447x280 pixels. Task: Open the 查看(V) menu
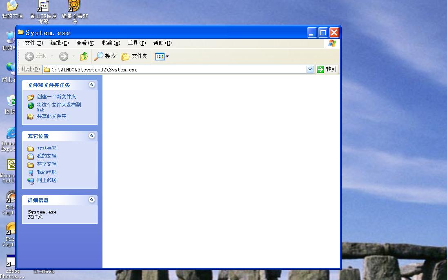pos(85,43)
